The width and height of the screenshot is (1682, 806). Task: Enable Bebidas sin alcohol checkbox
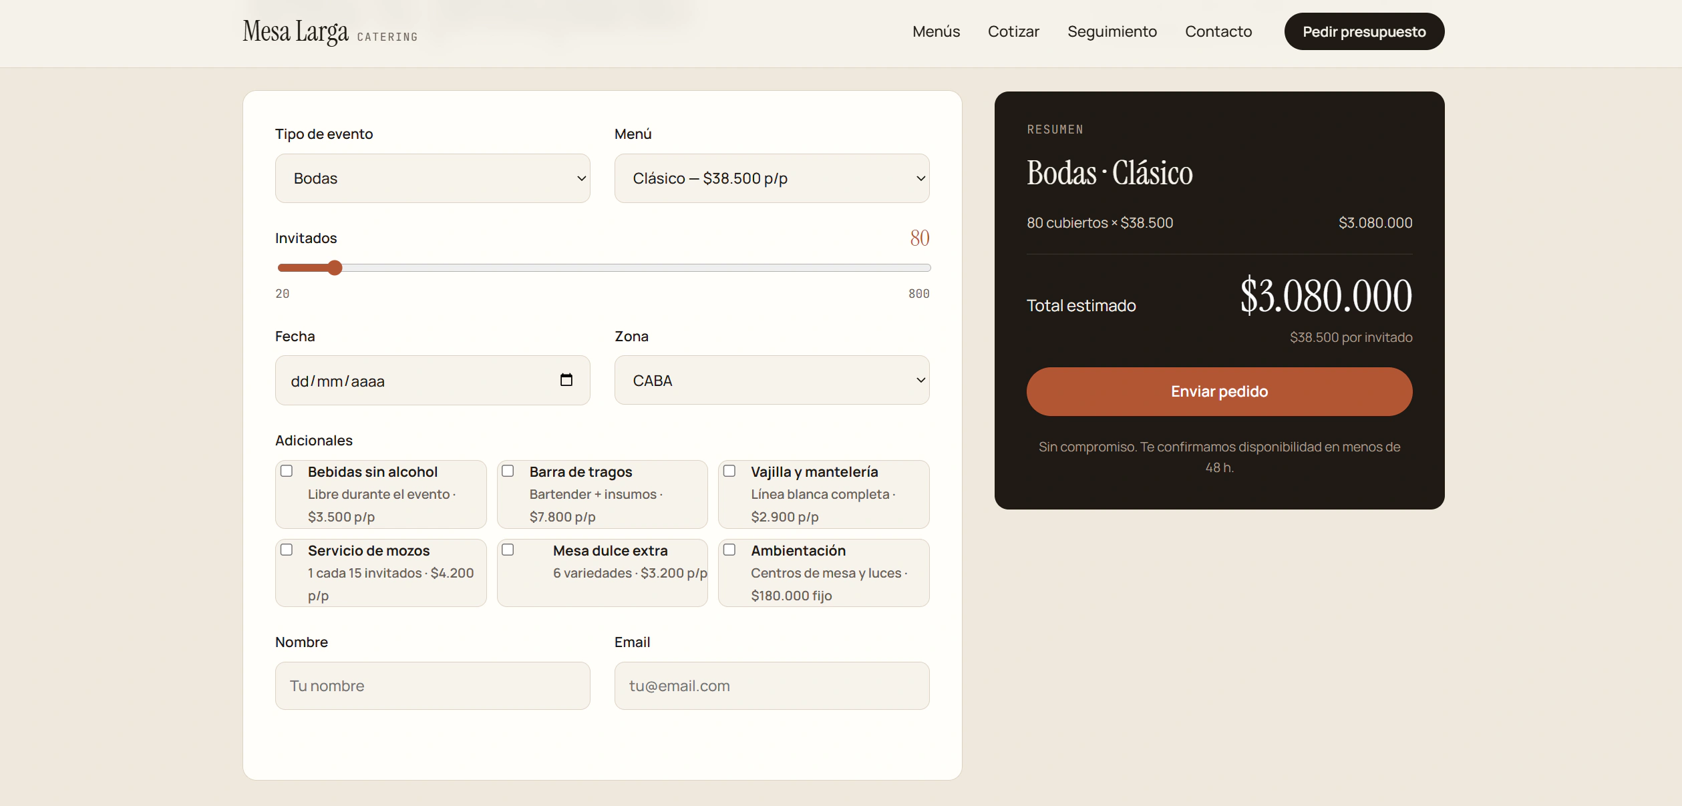point(287,471)
